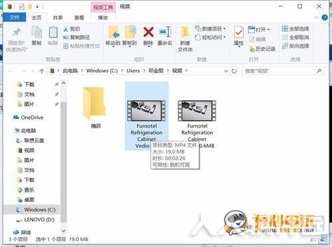332x247 pixels.
Task: Create a New folder (新建文件夹)
Action: [x=185, y=39]
